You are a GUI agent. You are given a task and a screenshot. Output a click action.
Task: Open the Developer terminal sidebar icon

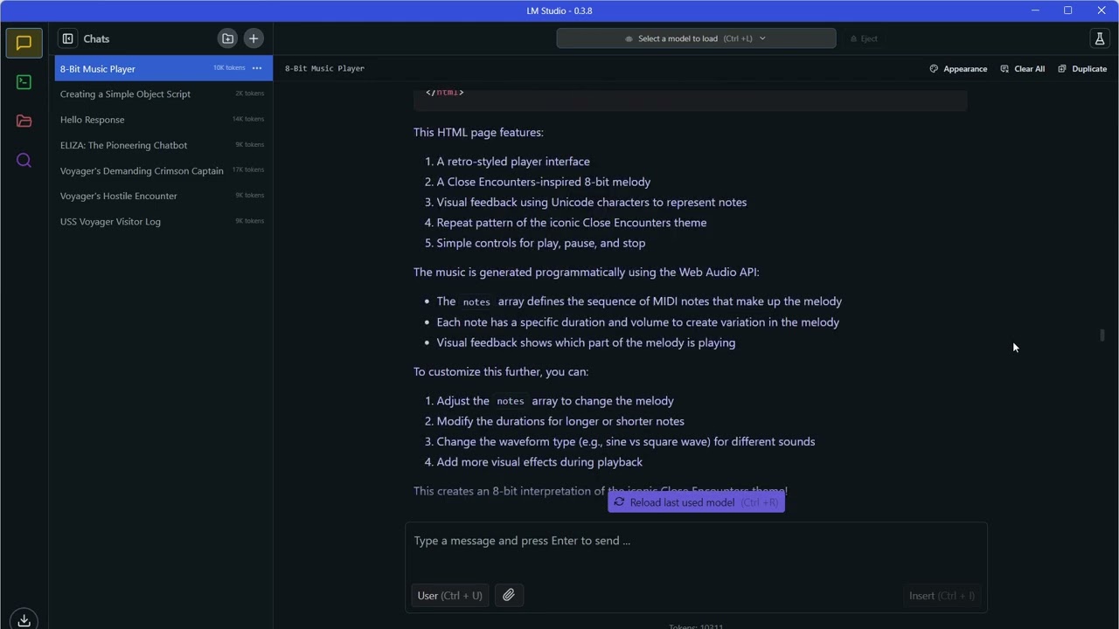tap(24, 82)
